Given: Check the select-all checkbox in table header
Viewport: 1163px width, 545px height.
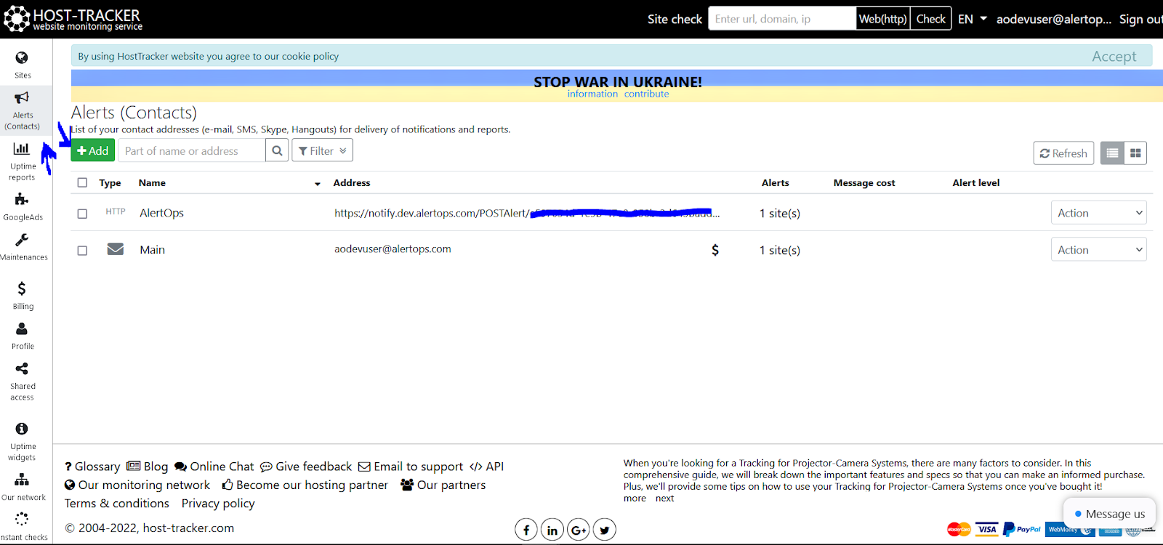Looking at the screenshot, I should click(82, 183).
